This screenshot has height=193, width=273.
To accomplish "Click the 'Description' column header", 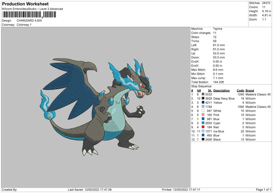I will (222, 91).
